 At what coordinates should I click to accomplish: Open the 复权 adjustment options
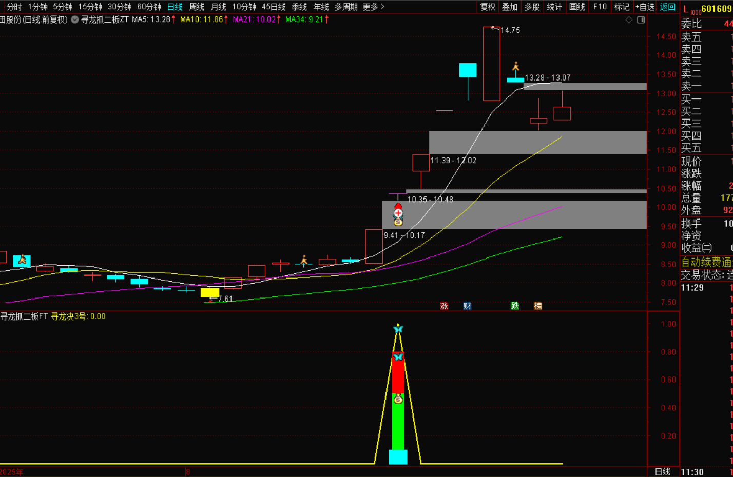(x=488, y=7)
